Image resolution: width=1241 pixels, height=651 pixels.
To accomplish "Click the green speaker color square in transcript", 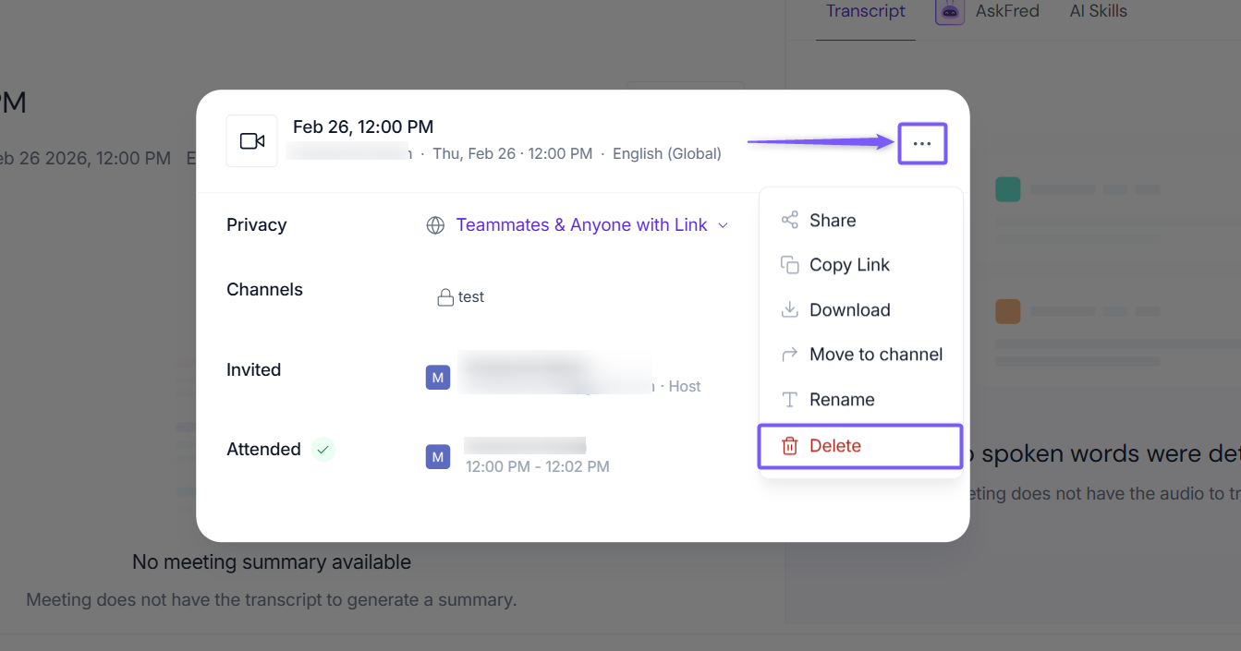I will [x=1007, y=189].
